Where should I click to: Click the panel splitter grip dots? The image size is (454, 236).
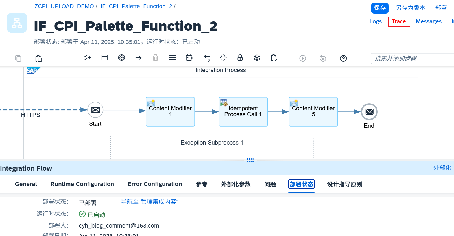250,160
